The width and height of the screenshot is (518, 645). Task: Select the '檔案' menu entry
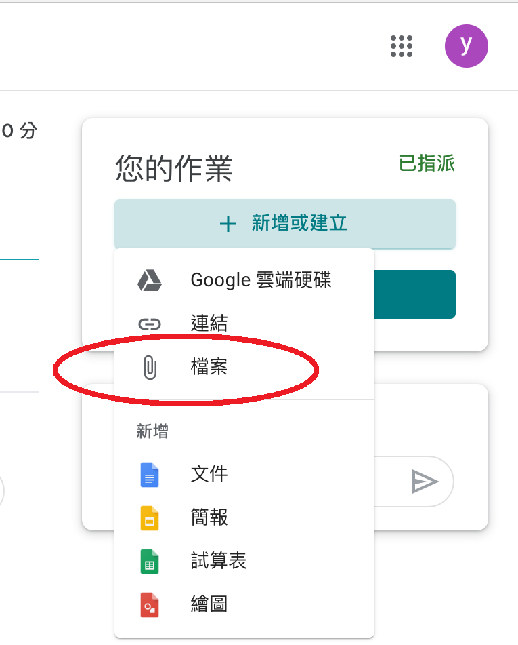(244, 366)
